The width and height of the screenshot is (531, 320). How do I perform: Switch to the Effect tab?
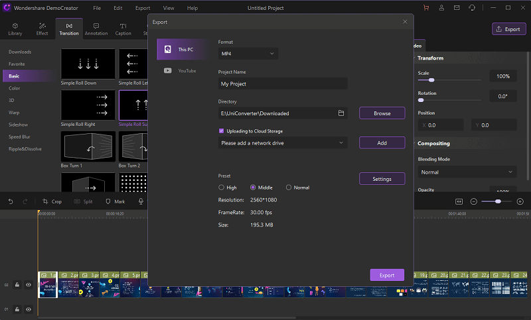(42, 29)
